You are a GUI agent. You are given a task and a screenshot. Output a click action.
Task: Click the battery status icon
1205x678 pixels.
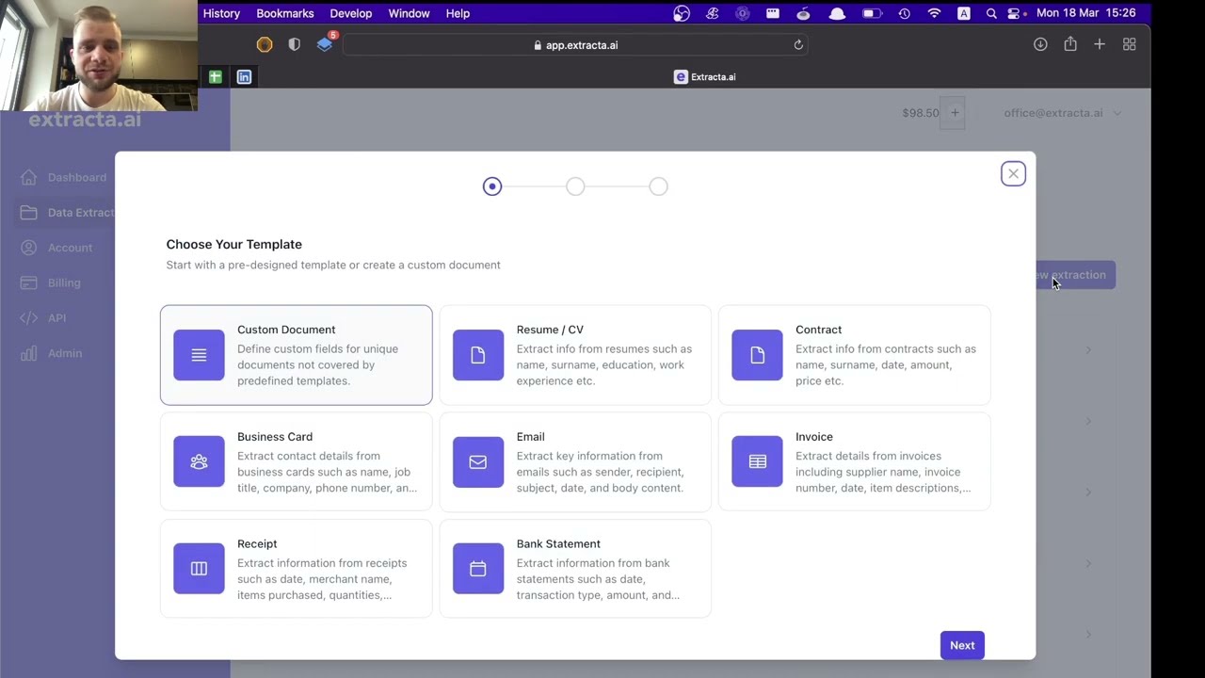(872, 13)
